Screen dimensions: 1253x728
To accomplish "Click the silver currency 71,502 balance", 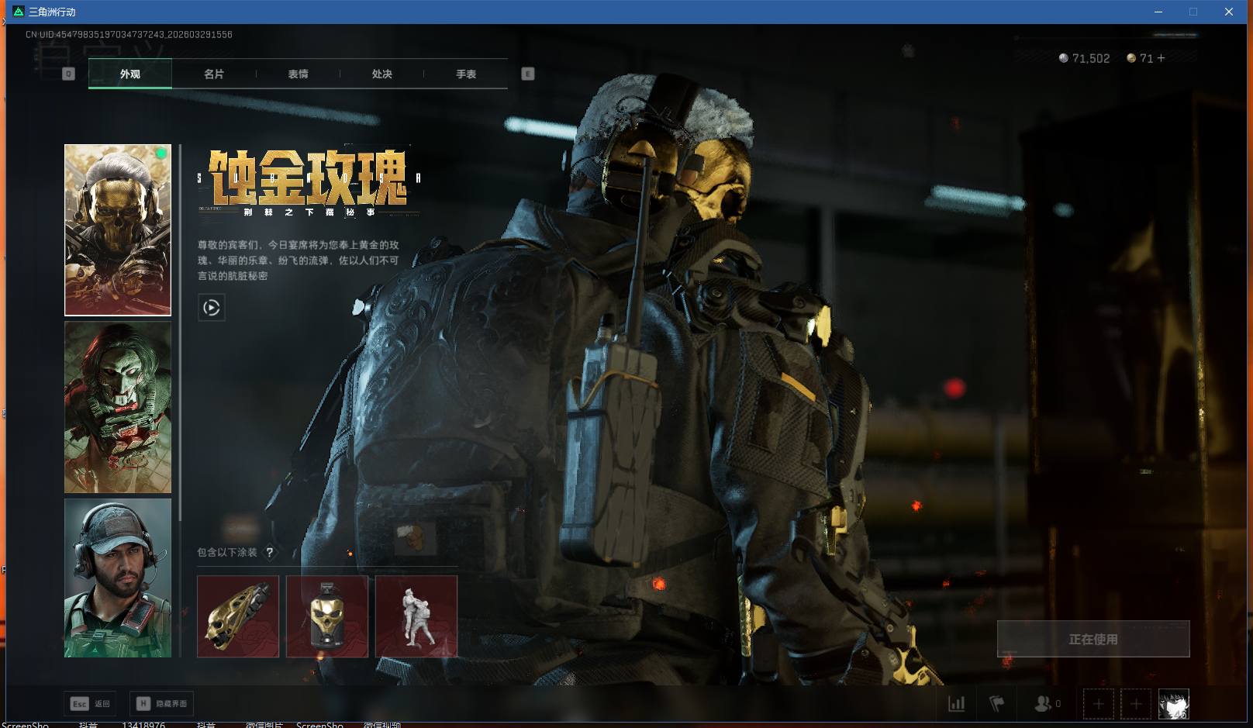I will [1084, 58].
